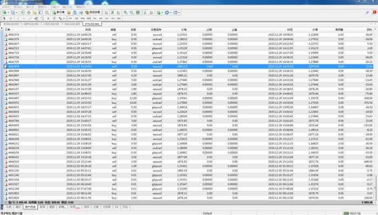Open the 交易 tab in terminal panel
Viewport: 378px width, 215px height.
(x=9, y=207)
